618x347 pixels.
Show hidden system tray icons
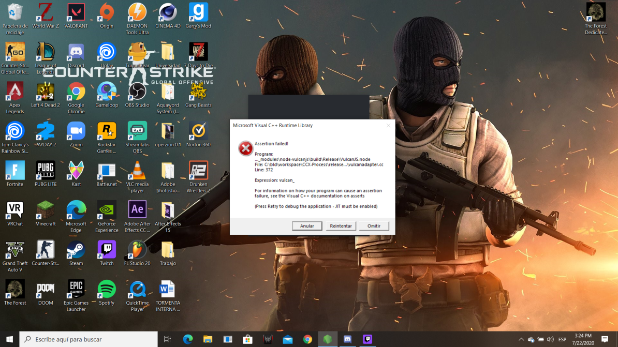click(x=521, y=339)
